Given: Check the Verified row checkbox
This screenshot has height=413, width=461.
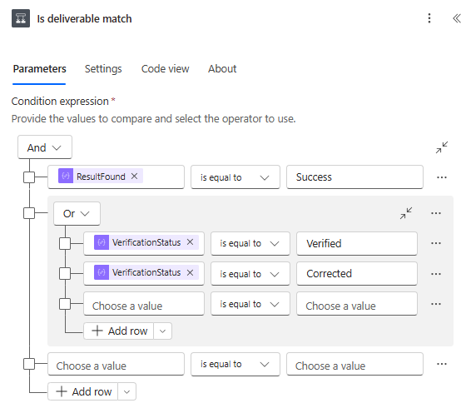Looking at the screenshot, I should click(x=65, y=244).
